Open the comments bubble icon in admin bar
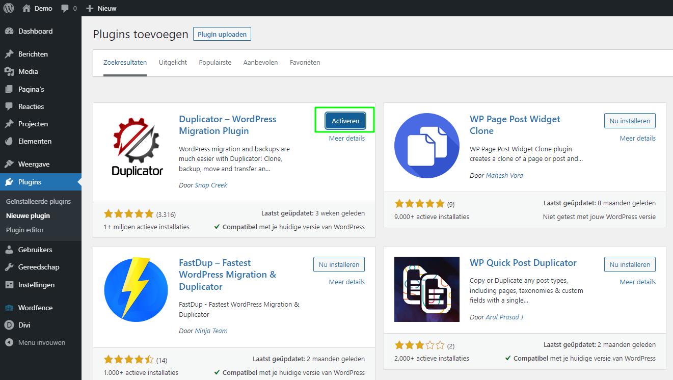The image size is (673, 380). coord(65,8)
